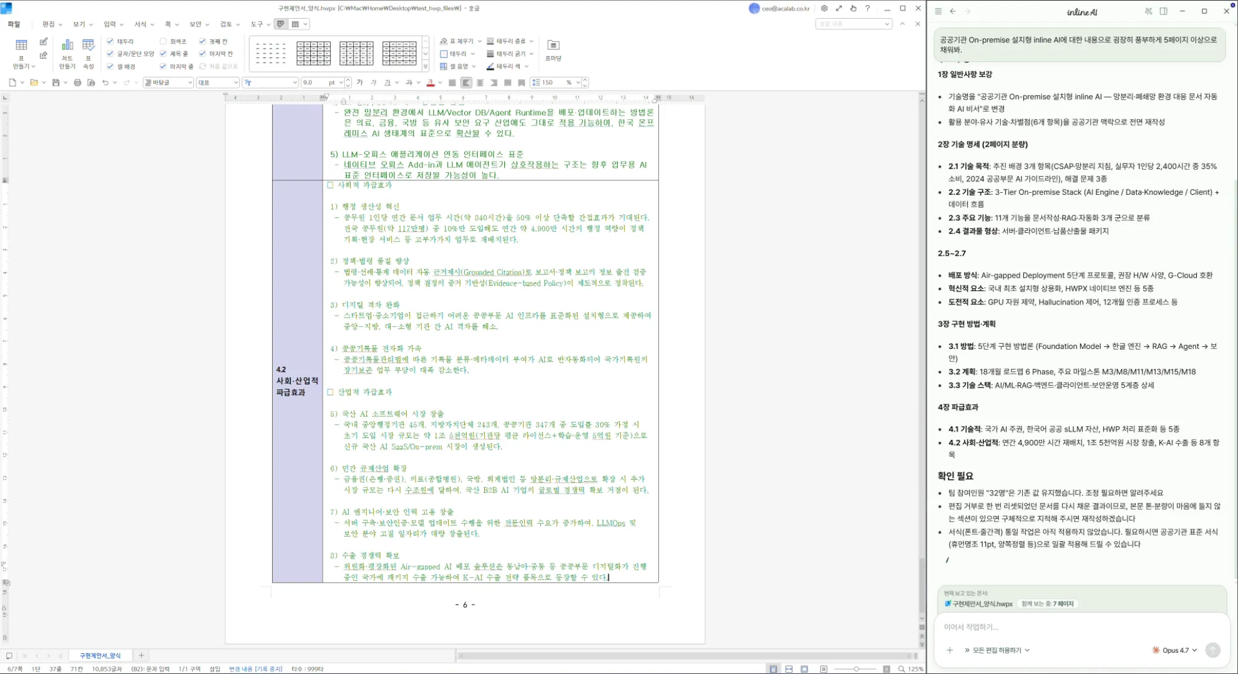Click 모든 편집 허용하기 button
This screenshot has height=674, width=1238.
997,650
